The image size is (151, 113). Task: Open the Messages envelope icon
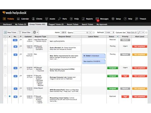click(x=97, y=19)
